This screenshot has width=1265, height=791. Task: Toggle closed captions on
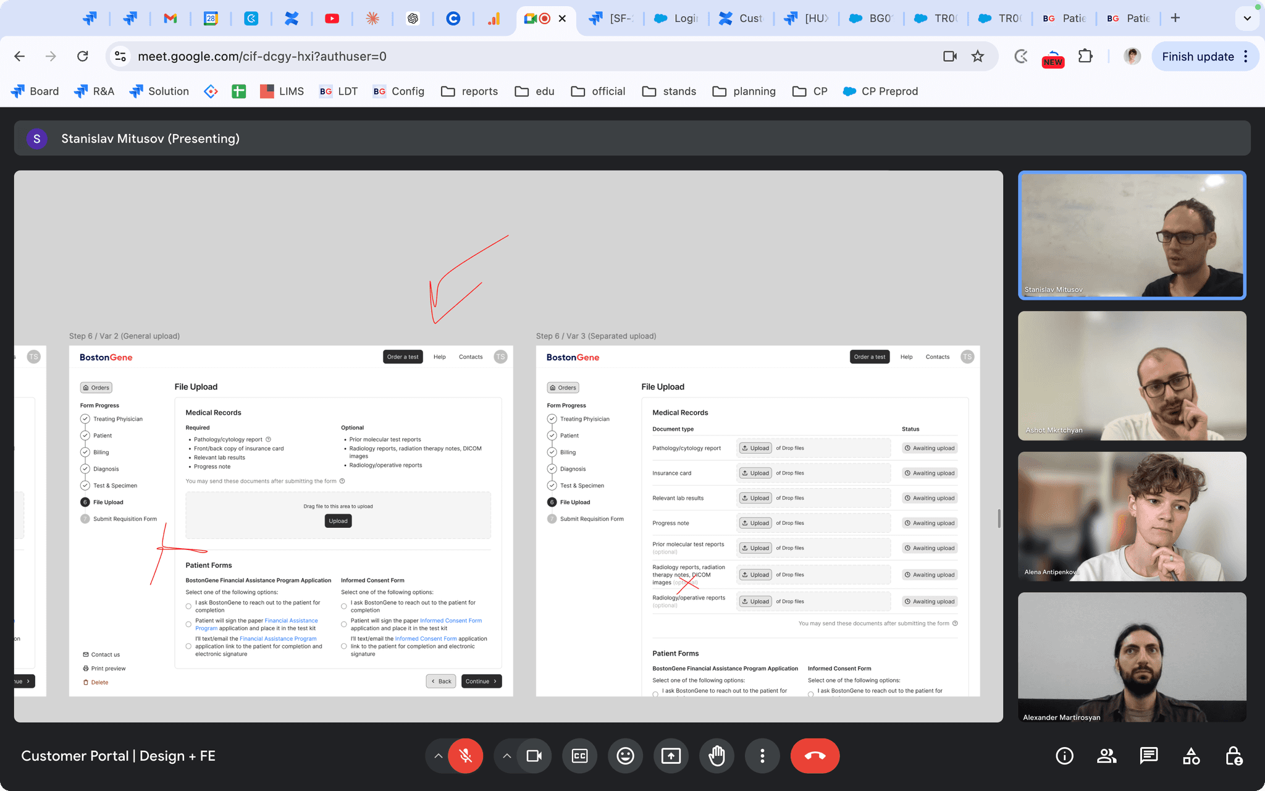pyautogui.click(x=579, y=756)
